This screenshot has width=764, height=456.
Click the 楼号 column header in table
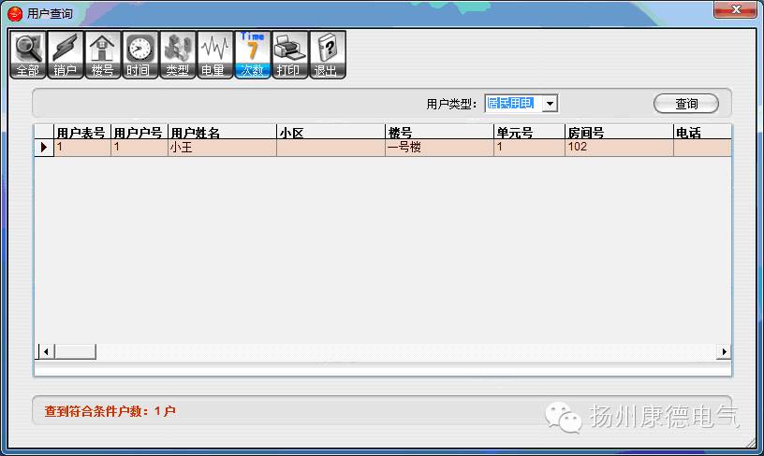click(439, 133)
